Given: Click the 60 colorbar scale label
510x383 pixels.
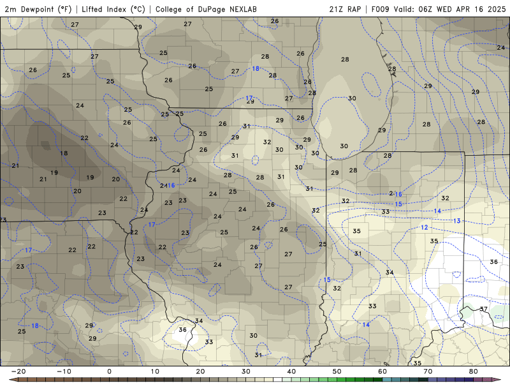Looking at the screenshot, I should pos(382,372).
